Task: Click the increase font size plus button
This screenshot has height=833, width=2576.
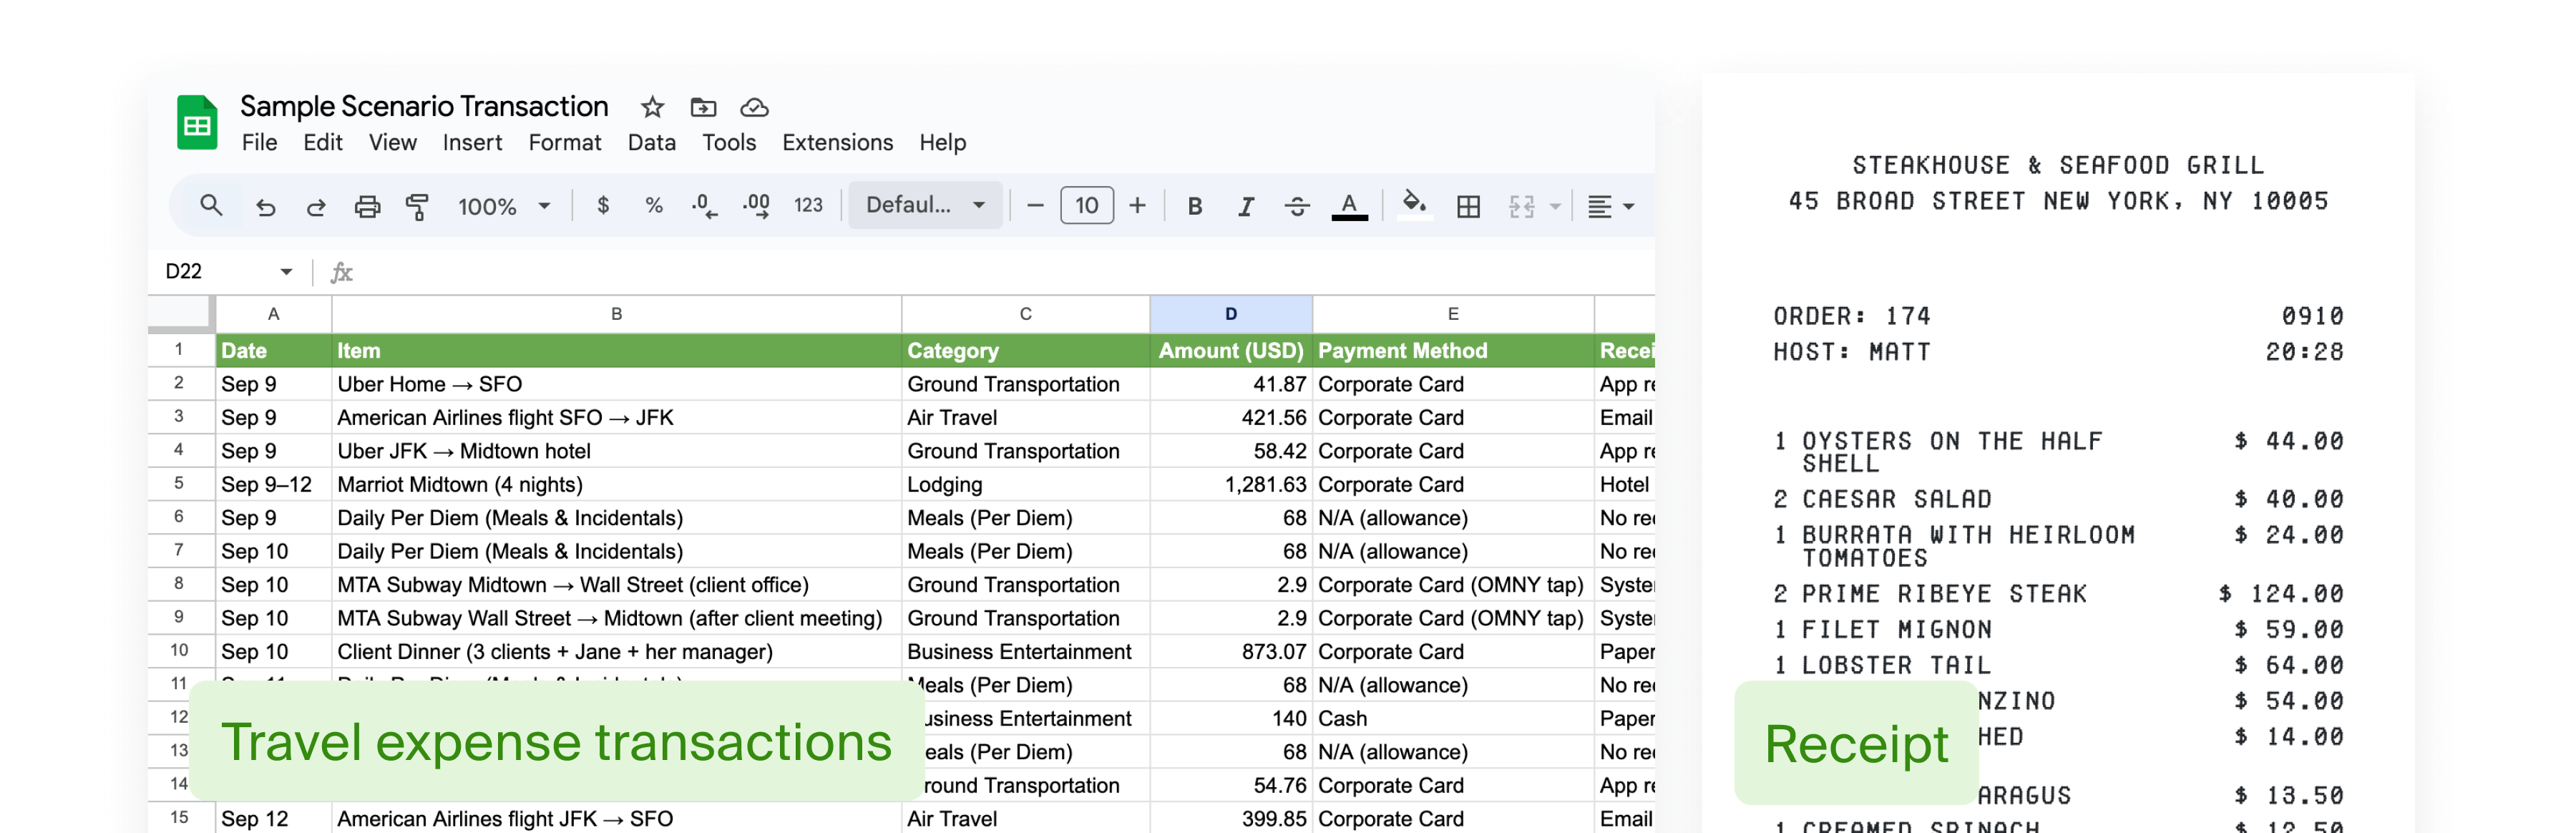Action: tap(1137, 206)
